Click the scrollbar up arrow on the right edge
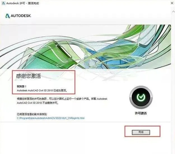The image size is (175, 154). [173, 11]
